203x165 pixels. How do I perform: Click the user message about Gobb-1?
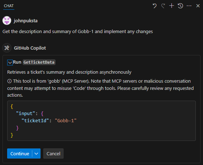click(78, 32)
